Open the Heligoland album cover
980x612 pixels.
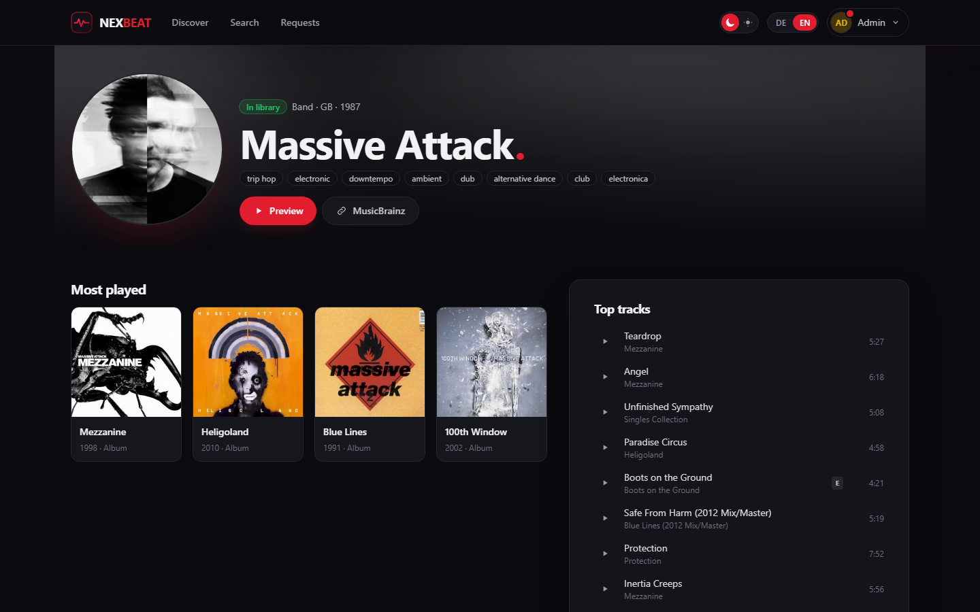pyautogui.click(x=248, y=362)
